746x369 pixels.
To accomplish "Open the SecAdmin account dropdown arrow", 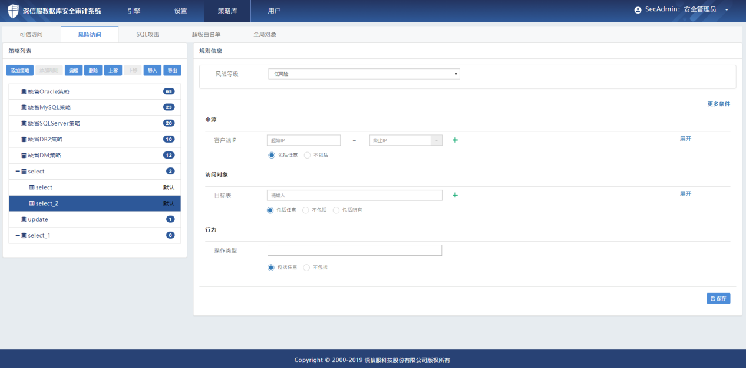I will 727,11.
